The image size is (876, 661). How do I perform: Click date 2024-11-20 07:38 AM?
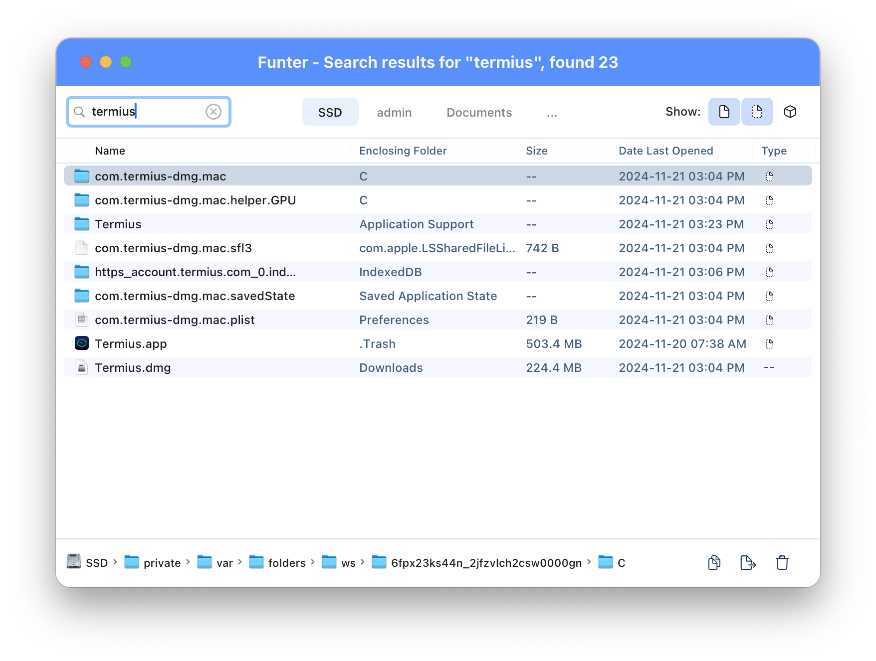point(682,344)
